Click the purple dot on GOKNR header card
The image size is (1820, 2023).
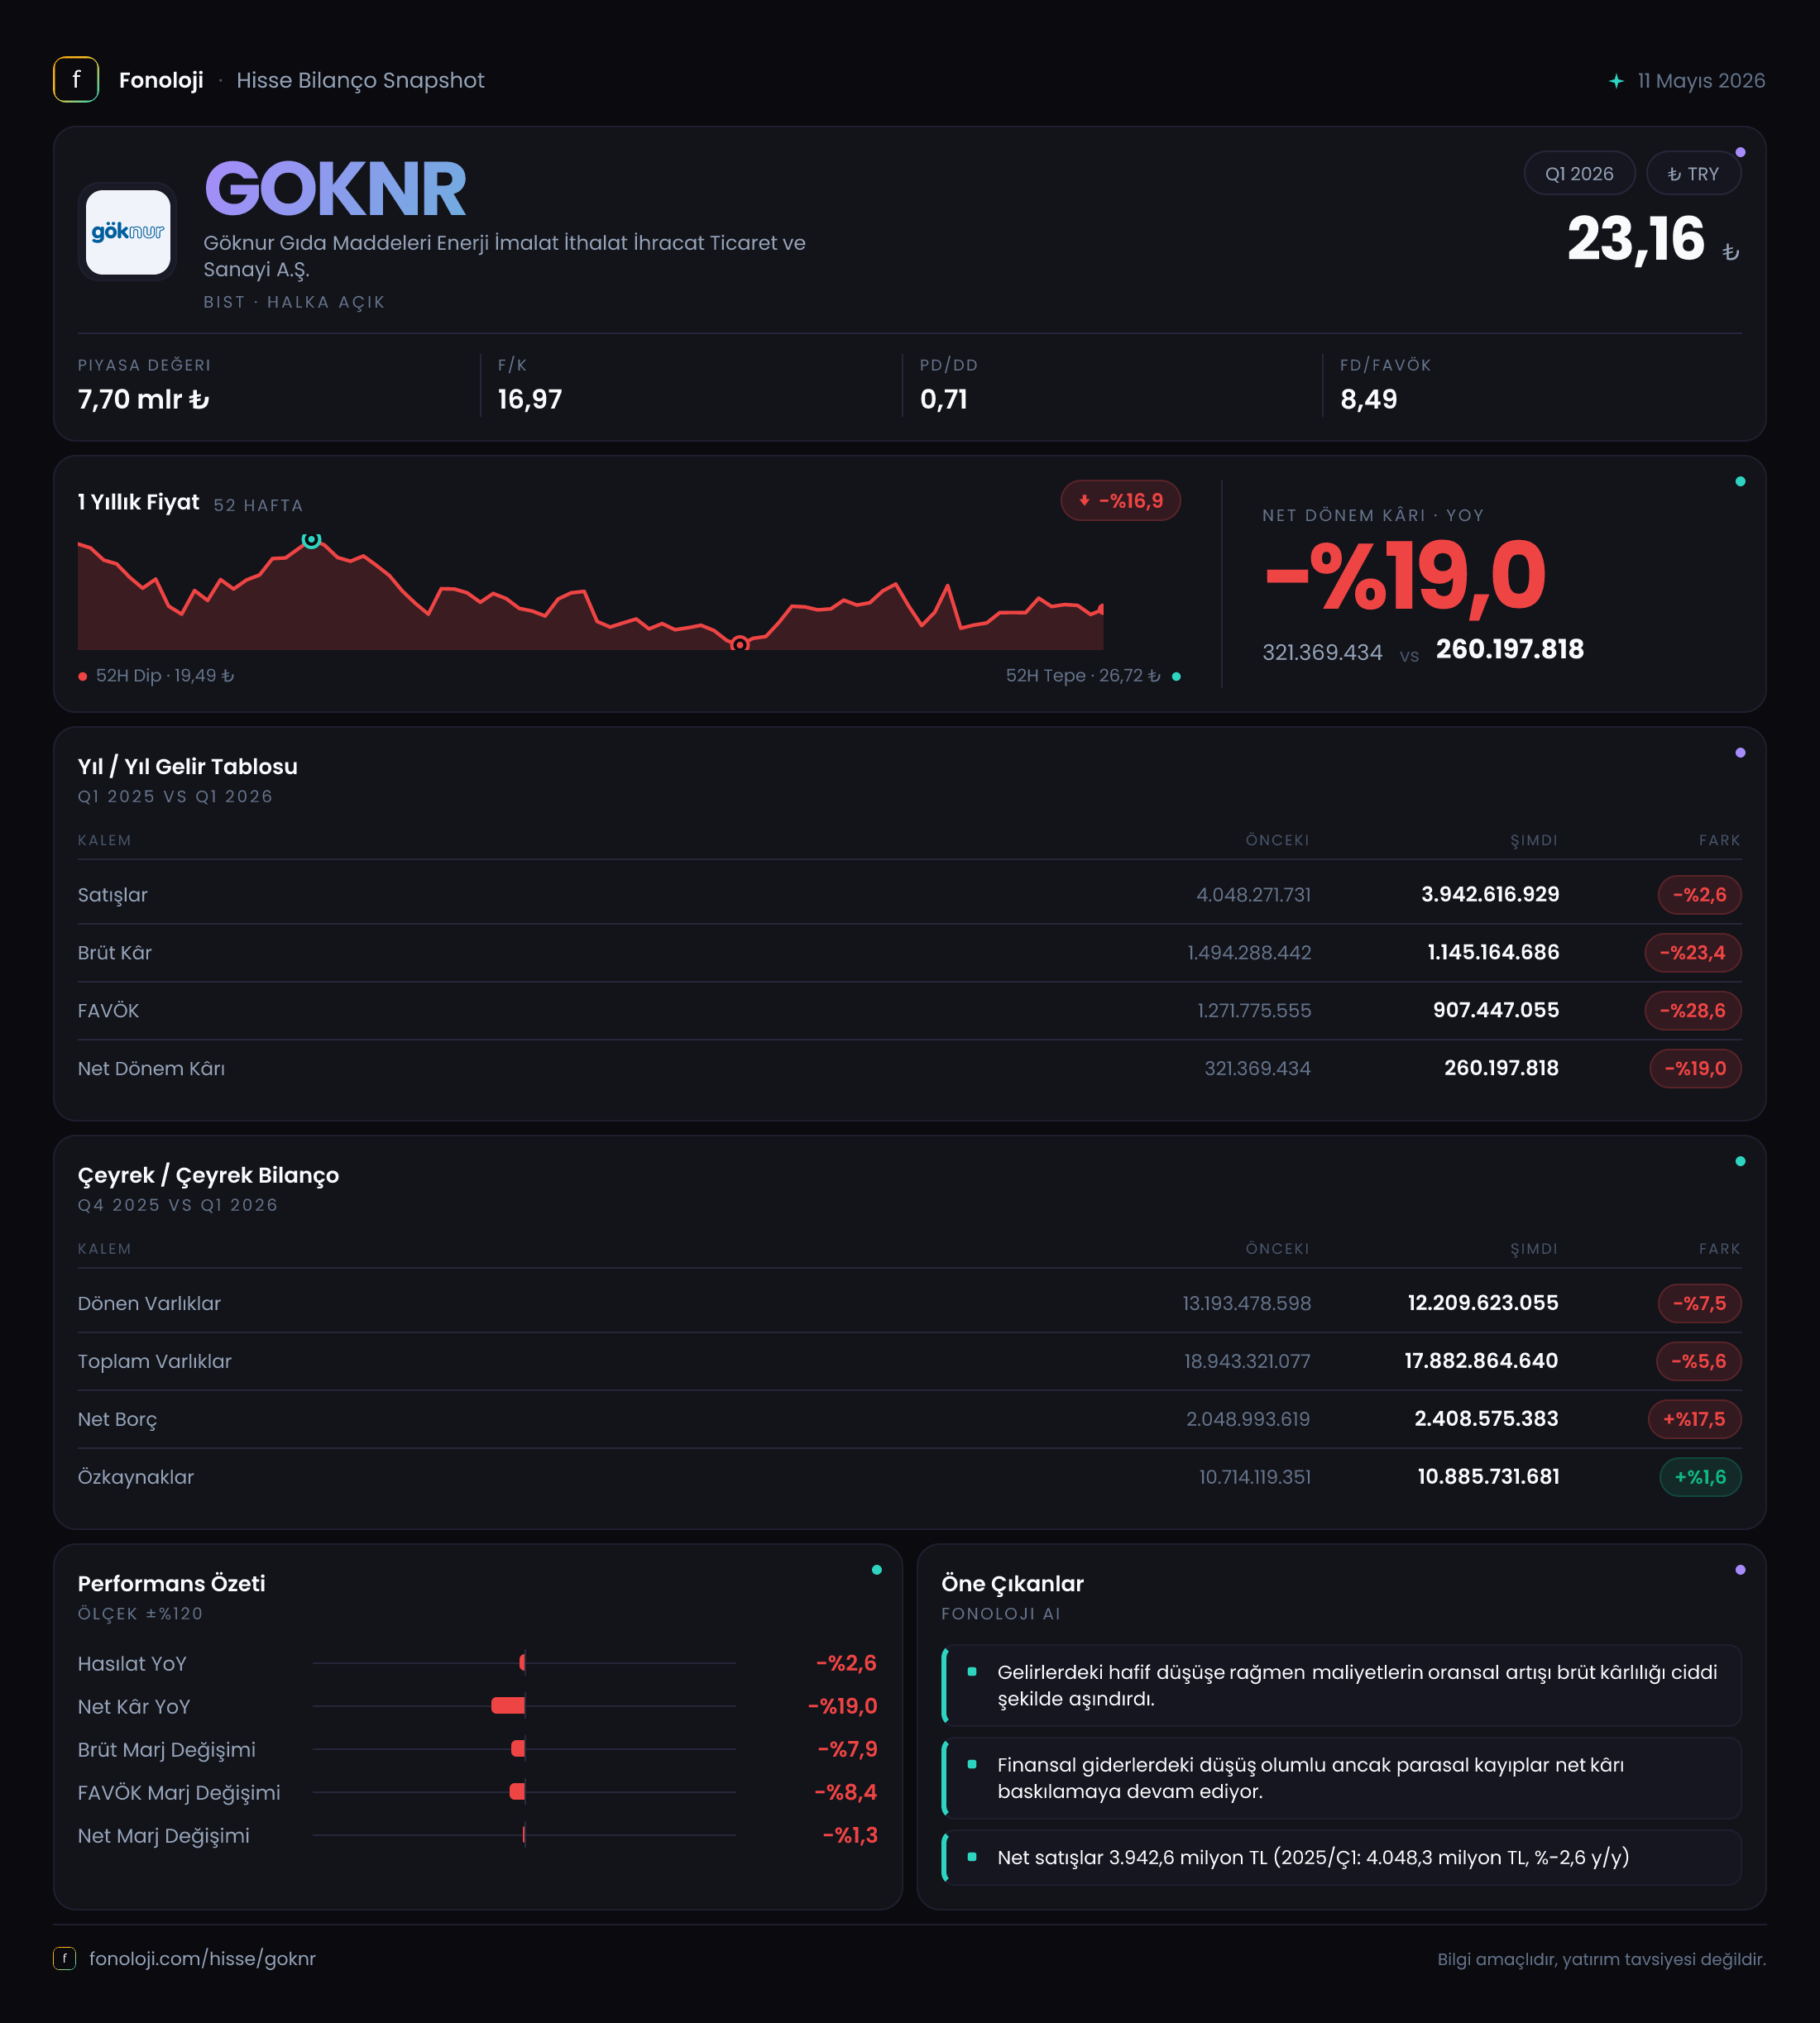[x=1740, y=152]
